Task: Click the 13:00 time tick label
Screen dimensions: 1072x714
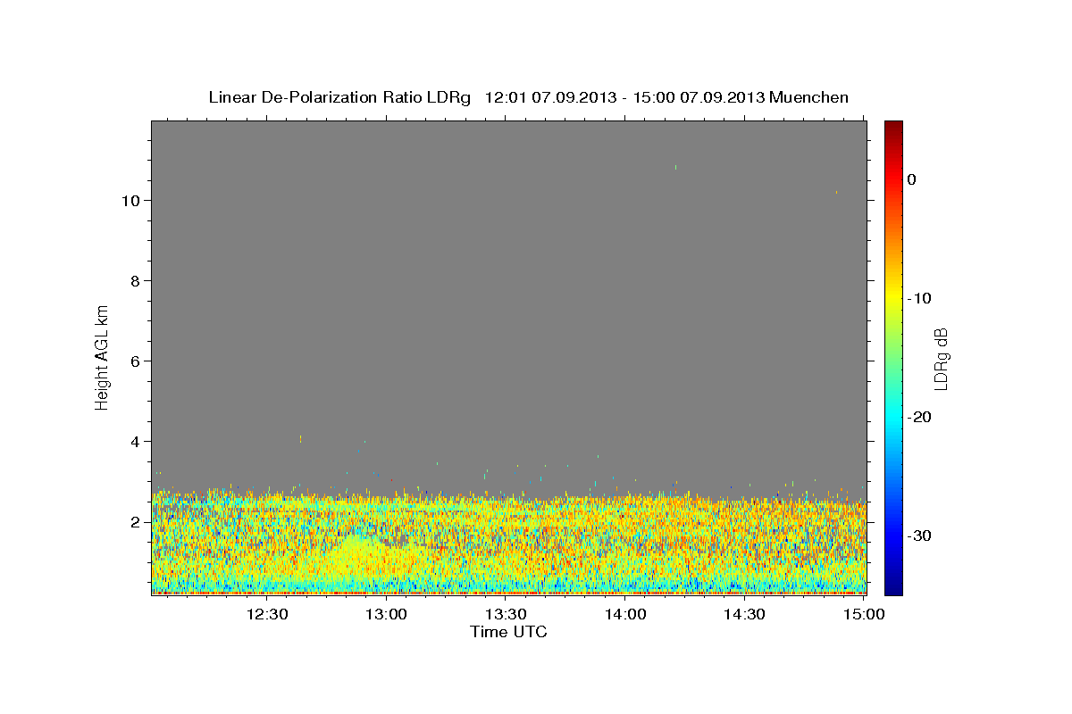Action: point(387,614)
